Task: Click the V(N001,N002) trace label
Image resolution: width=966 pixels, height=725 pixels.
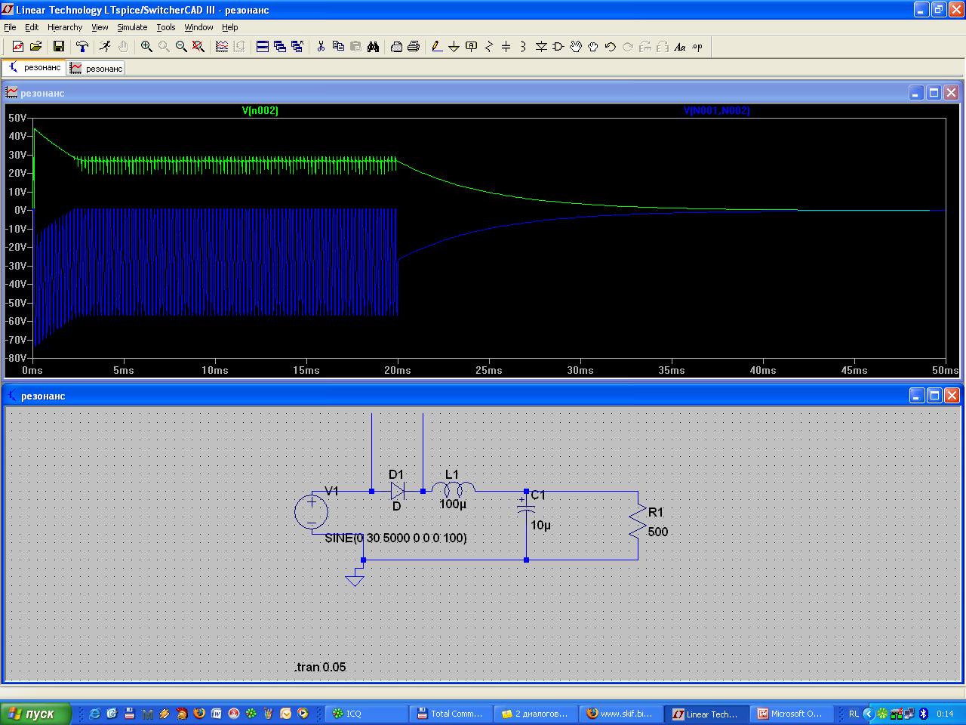Action: click(x=716, y=111)
